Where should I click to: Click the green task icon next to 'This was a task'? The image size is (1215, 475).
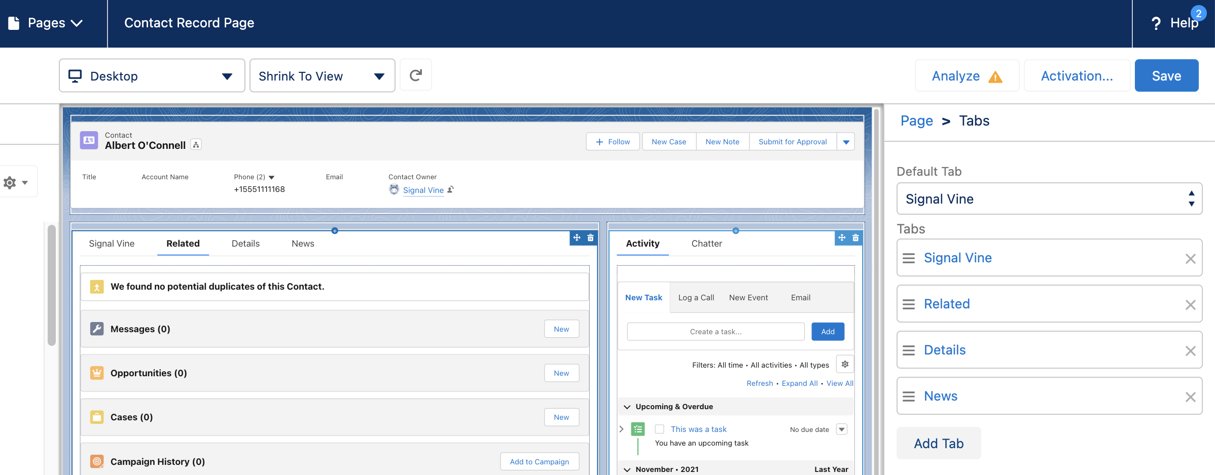pyautogui.click(x=637, y=429)
